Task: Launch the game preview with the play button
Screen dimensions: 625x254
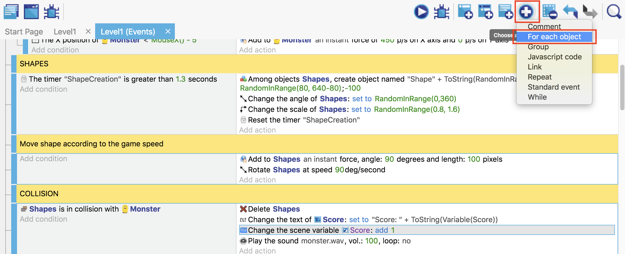Action: (421, 12)
